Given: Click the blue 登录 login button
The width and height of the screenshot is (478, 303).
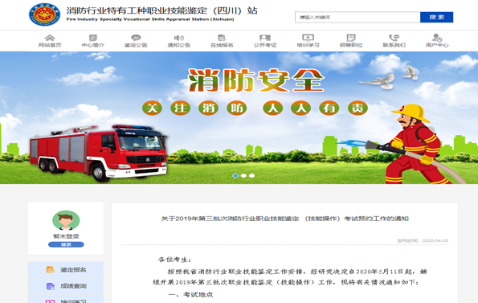Looking at the screenshot, I should pyautogui.click(x=66, y=244).
